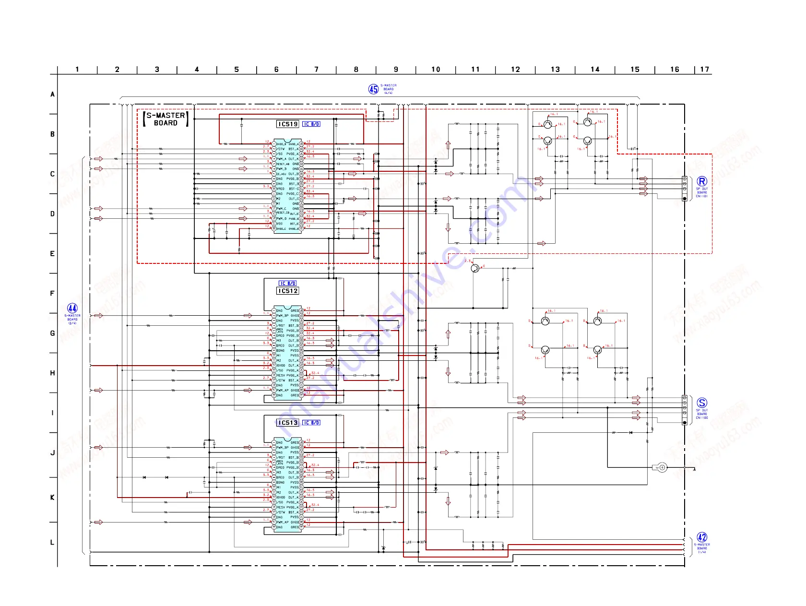Select the transistor symbol labeled 2.3 in row E
Image resolution: width=806 pixels, height=606 pixels.
475,268
